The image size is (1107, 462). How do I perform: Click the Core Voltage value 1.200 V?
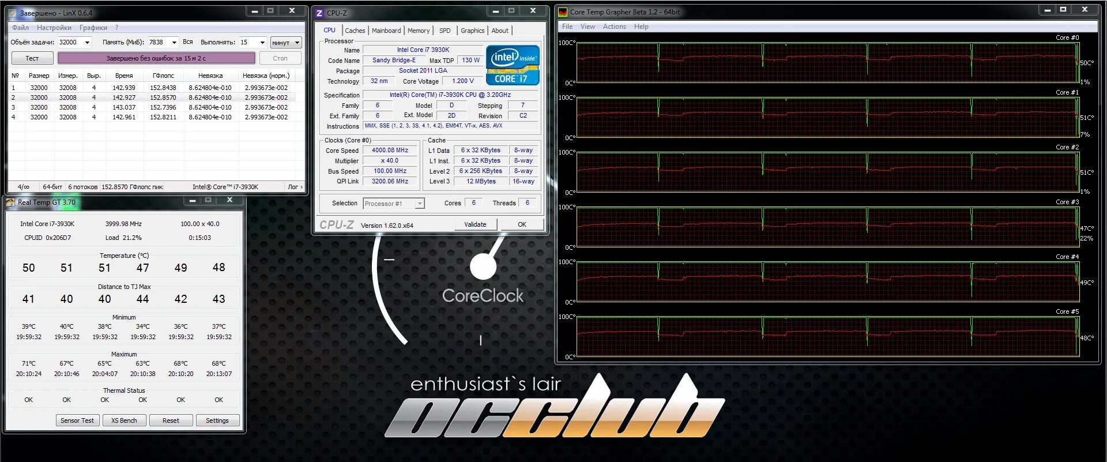tap(463, 81)
